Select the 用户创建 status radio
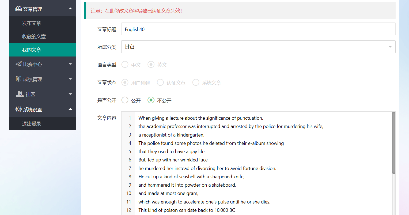Viewport: 409px width, 215px height. (125, 82)
